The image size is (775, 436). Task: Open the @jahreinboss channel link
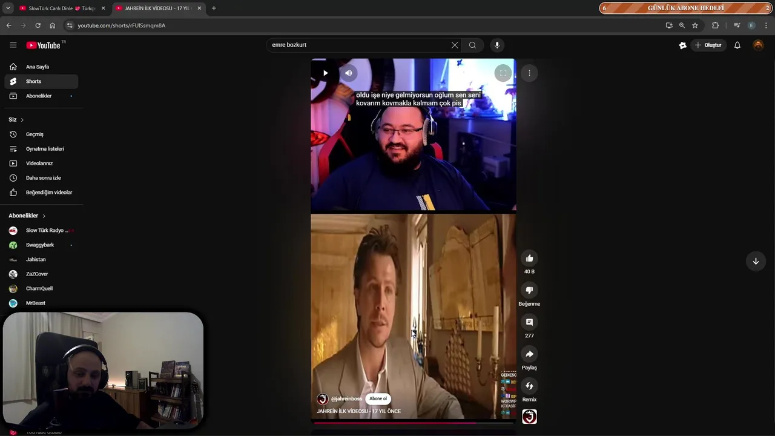point(346,399)
